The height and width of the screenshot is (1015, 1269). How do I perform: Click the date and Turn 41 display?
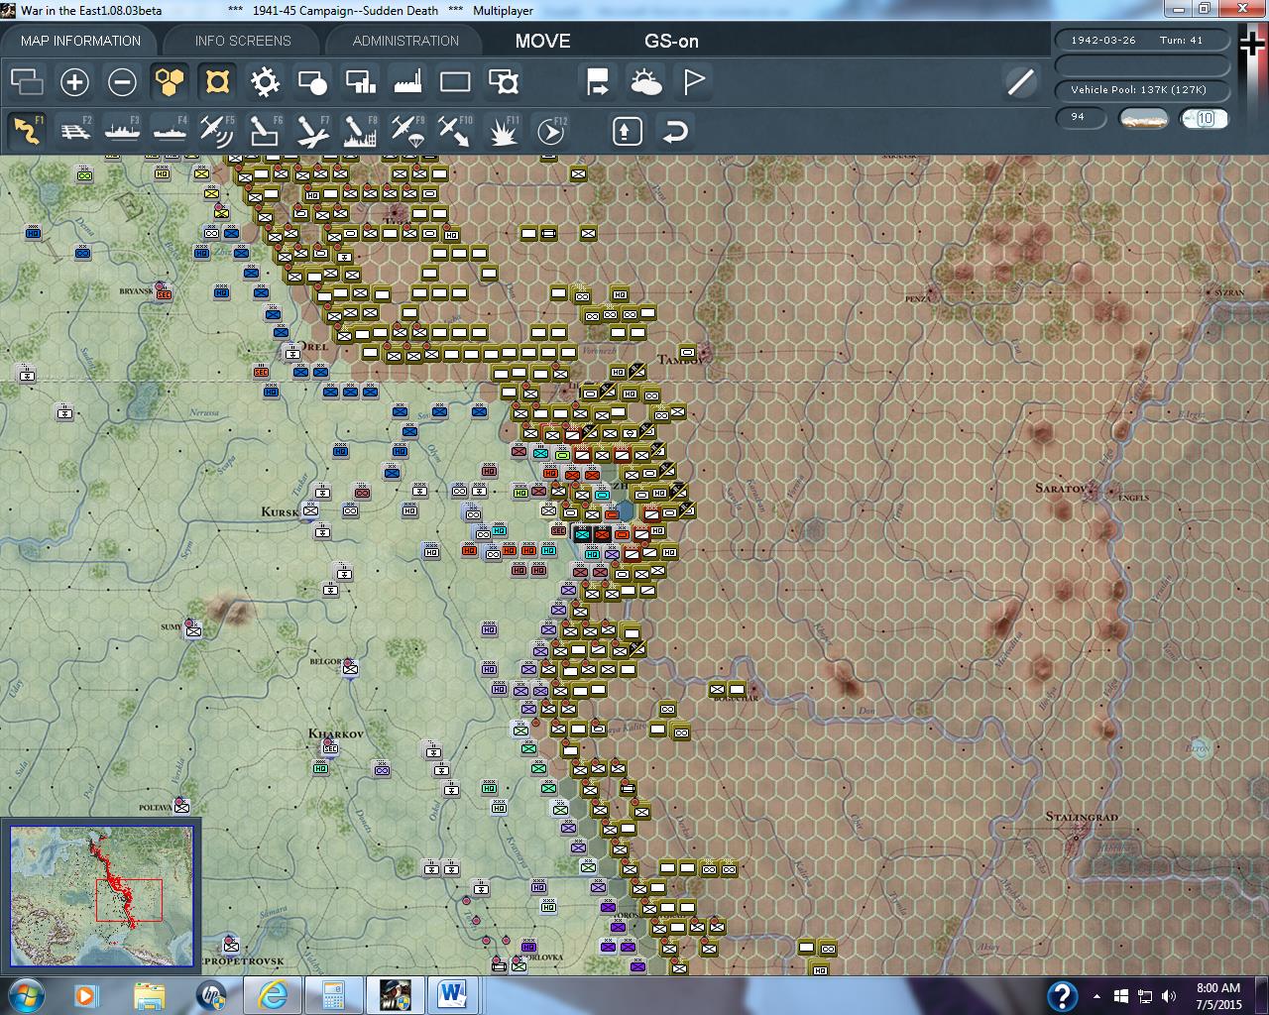click(x=1142, y=41)
